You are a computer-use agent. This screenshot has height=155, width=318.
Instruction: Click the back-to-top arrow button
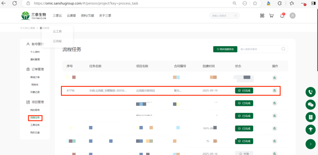coord(310,129)
